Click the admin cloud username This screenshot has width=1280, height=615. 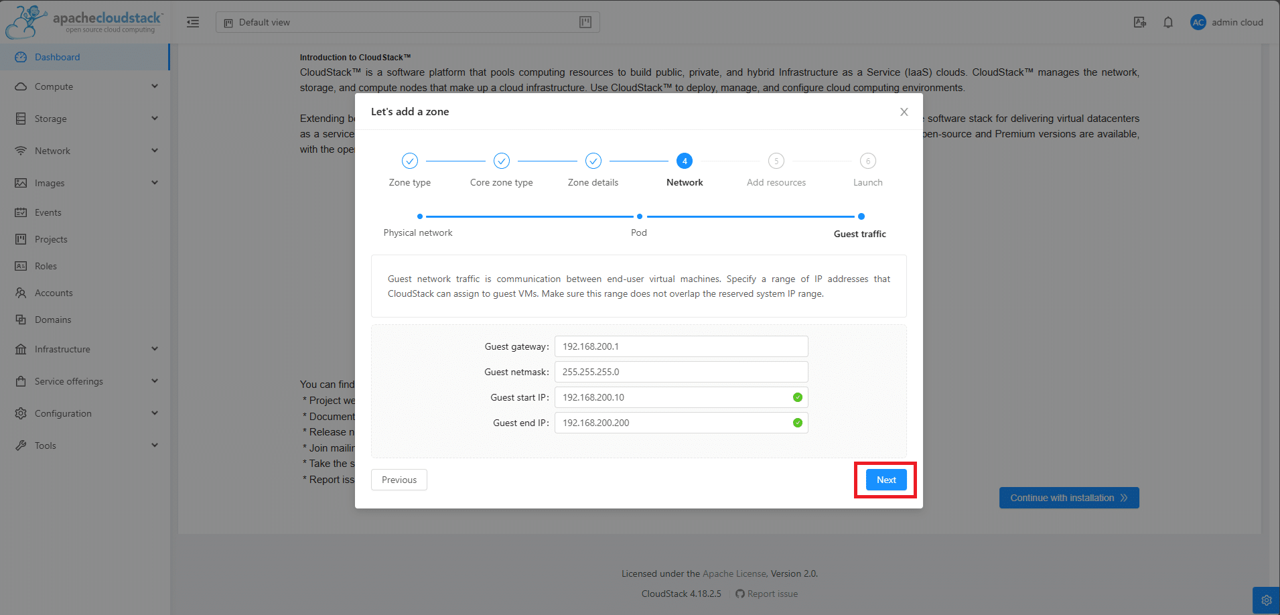click(x=1237, y=22)
